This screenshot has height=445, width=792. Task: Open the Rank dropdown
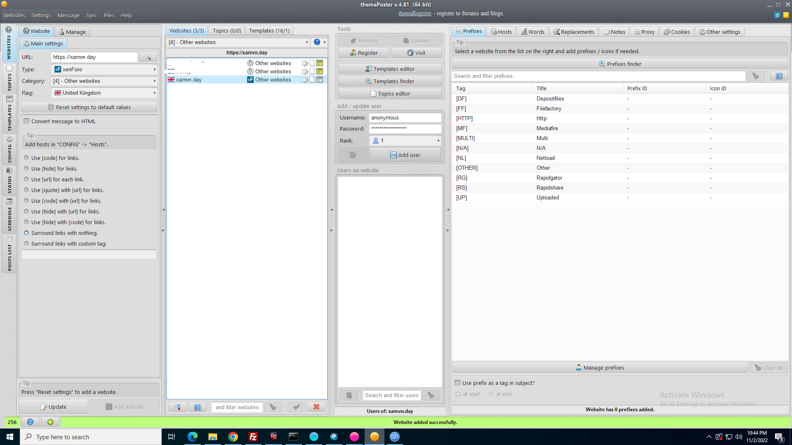coord(405,141)
